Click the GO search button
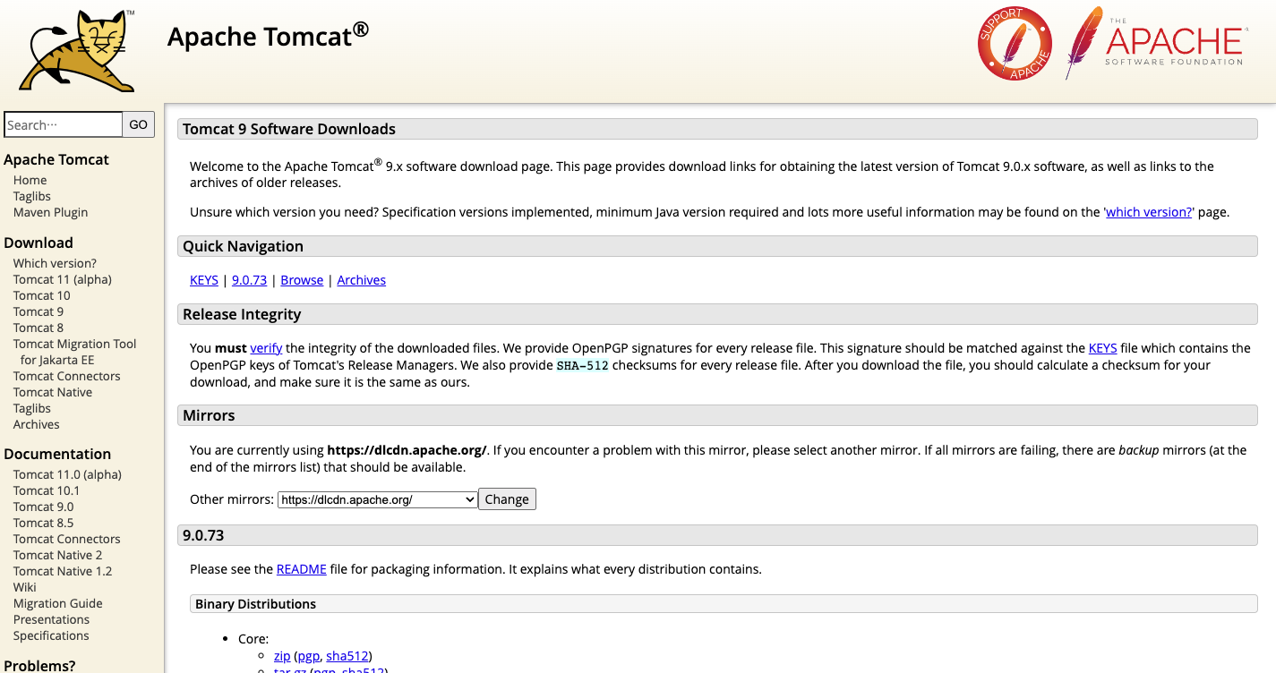1276x673 pixels. 138,124
